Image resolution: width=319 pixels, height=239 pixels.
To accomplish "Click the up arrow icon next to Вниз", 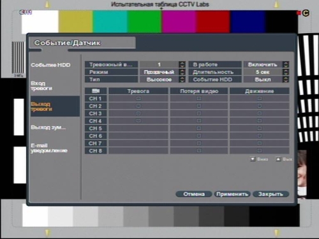I will (278, 159).
